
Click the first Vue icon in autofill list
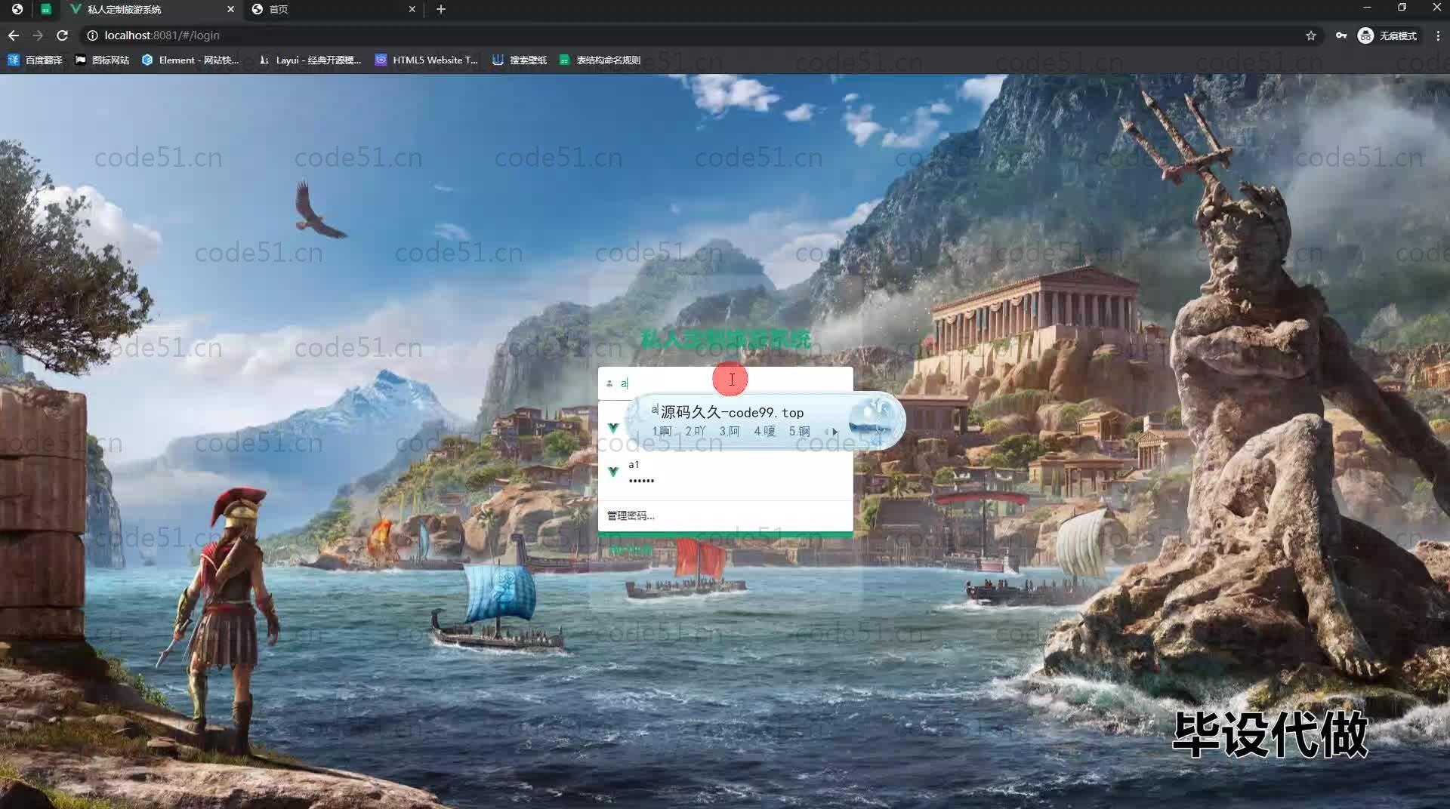pos(613,428)
